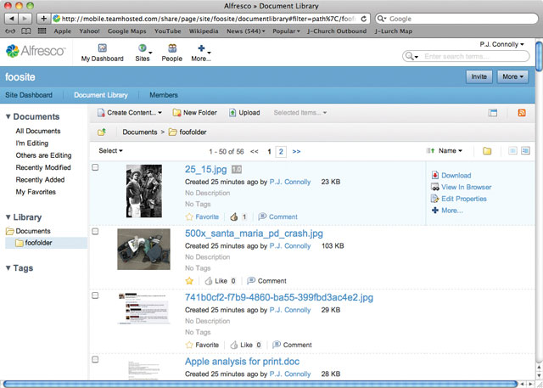Image resolution: width=543 pixels, height=388 pixels.
Task: Like the santa_maria crash file
Action: 216,281
